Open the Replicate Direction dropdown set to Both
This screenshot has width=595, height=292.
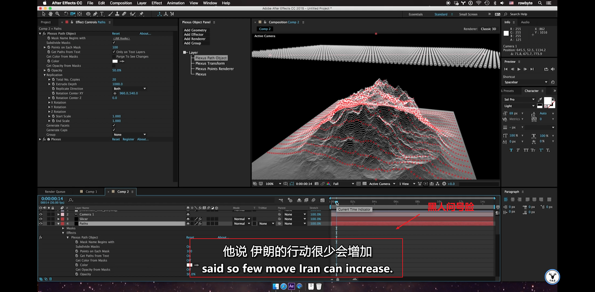(129, 89)
